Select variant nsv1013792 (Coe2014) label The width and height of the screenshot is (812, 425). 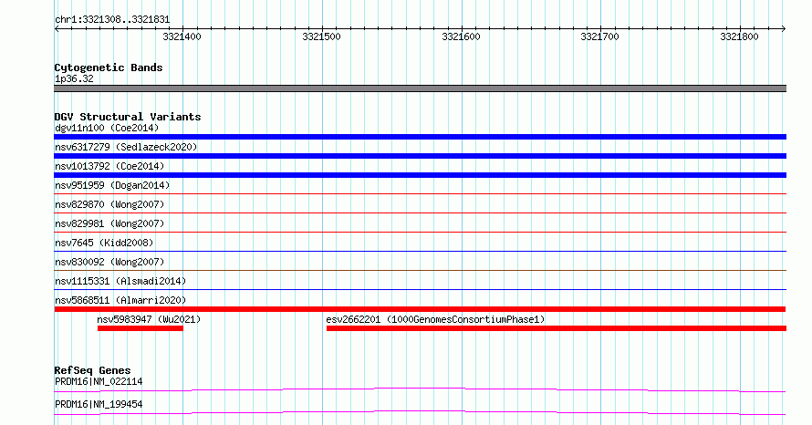109,166
